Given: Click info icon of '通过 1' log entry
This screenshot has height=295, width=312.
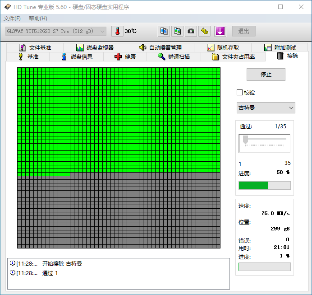Looking at the screenshot, I should click(x=13, y=273).
